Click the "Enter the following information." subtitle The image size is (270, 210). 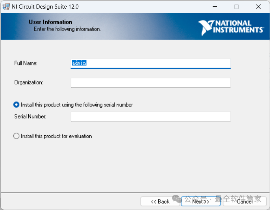(x=67, y=29)
